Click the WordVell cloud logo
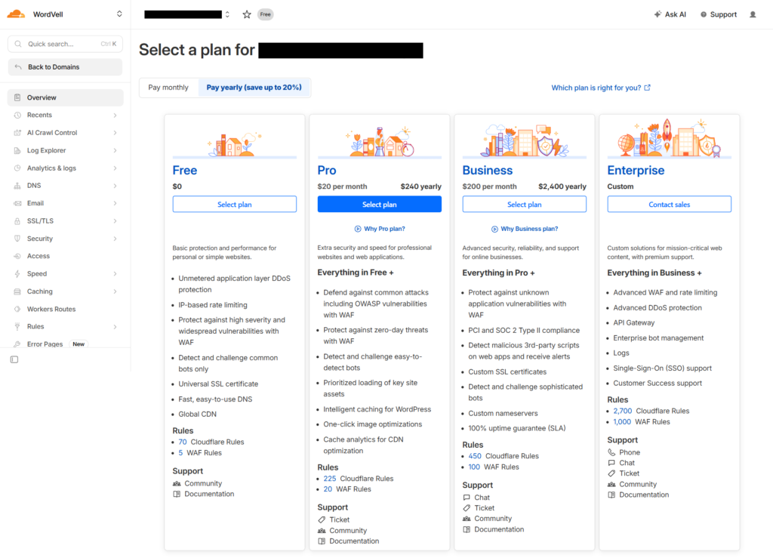Image resolution: width=773 pixels, height=558 pixels. [16, 14]
